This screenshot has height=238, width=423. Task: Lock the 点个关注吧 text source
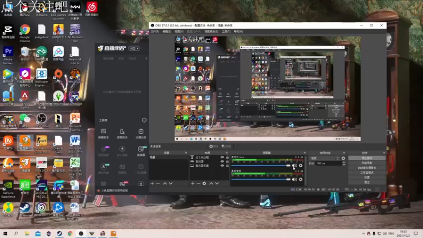(x=227, y=157)
